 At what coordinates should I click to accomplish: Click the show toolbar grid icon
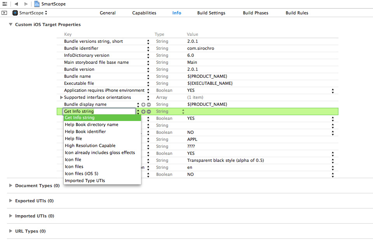[x=4, y=4]
